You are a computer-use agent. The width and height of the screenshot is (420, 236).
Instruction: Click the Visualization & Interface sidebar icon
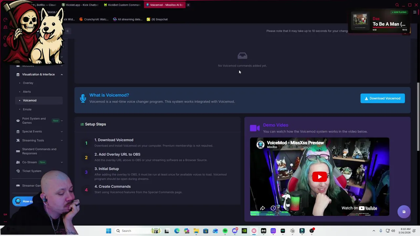pyautogui.click(x=18, y=74)
